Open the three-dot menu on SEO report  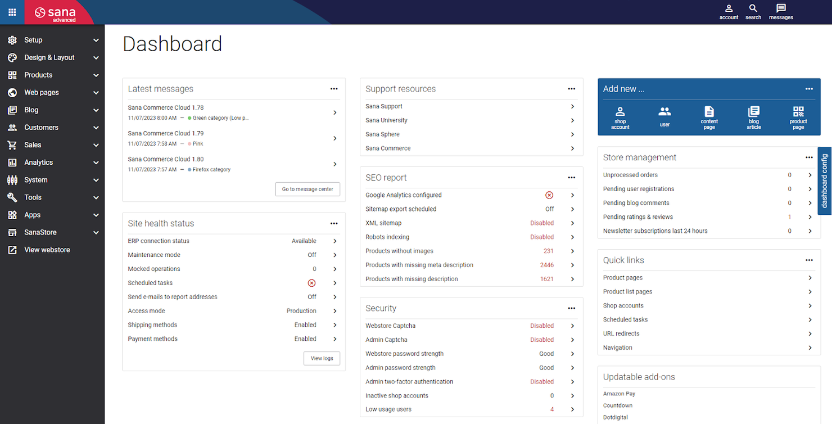pos(571,177)
